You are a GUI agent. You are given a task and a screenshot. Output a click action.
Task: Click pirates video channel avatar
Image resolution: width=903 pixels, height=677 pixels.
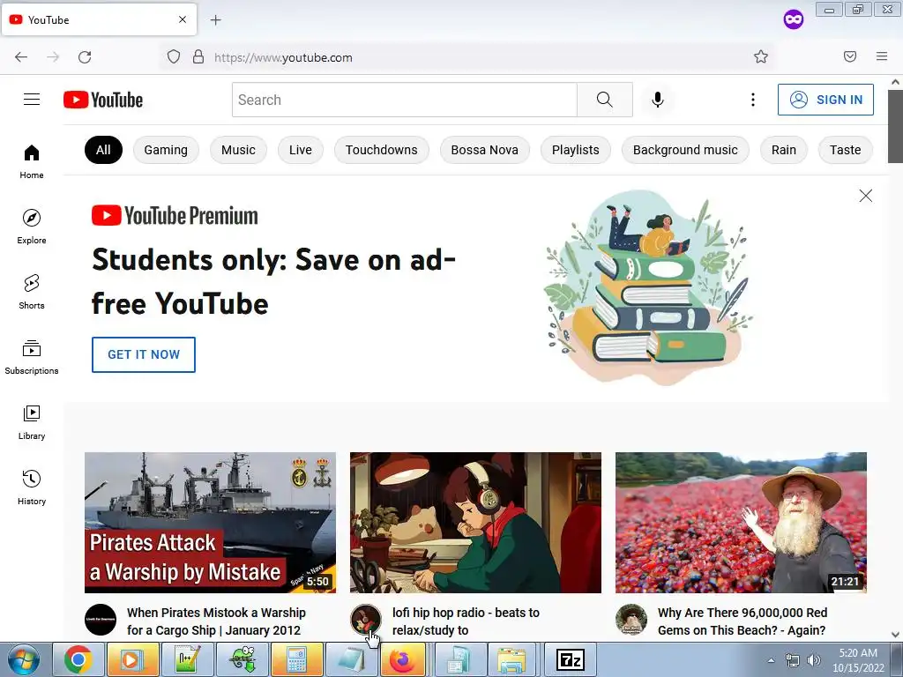coord(101,620)
